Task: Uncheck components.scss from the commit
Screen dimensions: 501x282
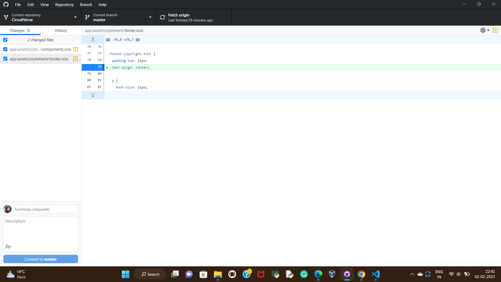Action: click(x=5, y=49)
